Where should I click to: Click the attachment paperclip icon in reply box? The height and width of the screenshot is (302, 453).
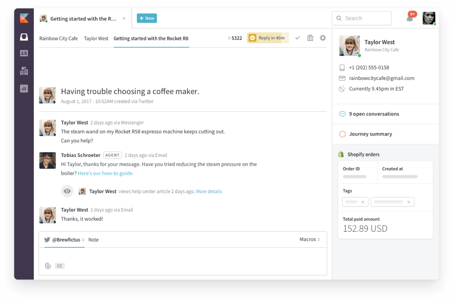(48, 266)
